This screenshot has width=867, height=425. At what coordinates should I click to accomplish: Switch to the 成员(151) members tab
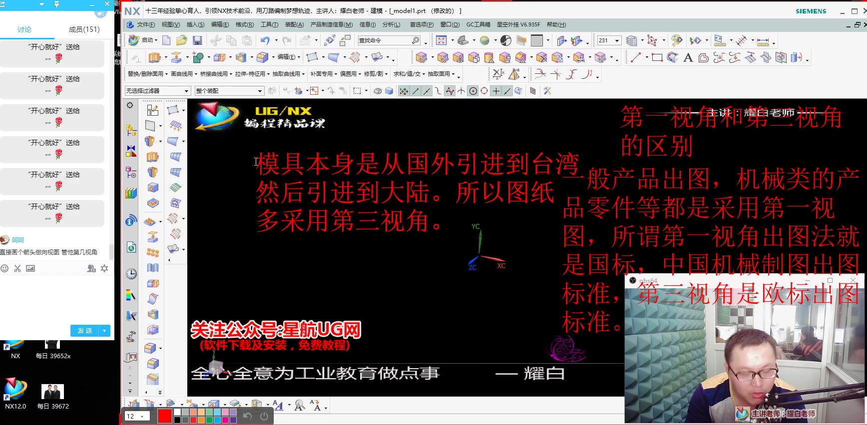[84, 29]
